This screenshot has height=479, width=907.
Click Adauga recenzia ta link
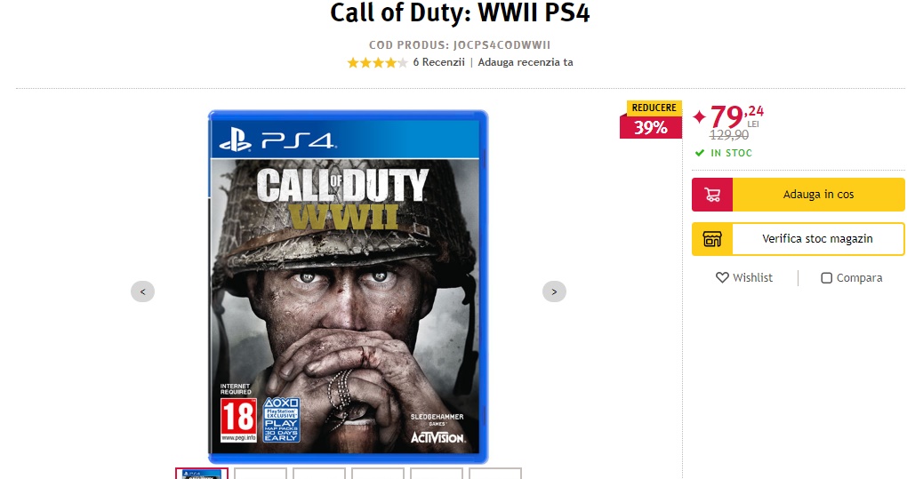click(526, 62)
